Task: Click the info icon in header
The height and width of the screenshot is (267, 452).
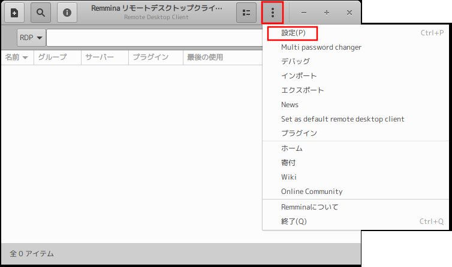Action: coord(67,12)
